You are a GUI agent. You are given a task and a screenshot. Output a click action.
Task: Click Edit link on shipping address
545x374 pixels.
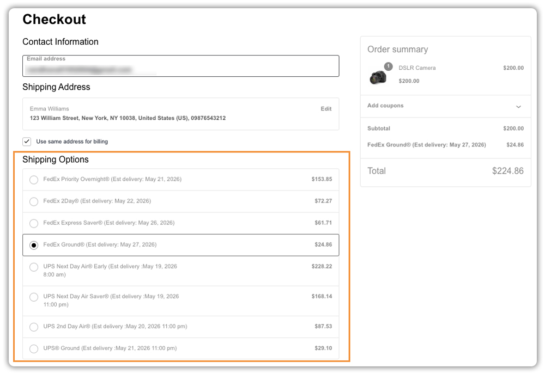point(326,109)
